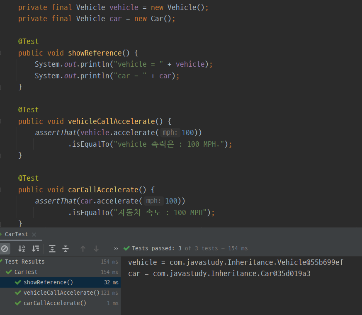The width and height of the screenshot is (362, 315).
Task: Go to previous failed test arrow
Action: pyautogui.click(x=83, y=249)
